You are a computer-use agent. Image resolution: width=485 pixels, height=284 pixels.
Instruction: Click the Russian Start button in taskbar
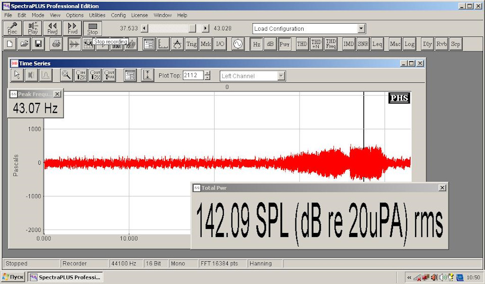[x=13, y=277]
